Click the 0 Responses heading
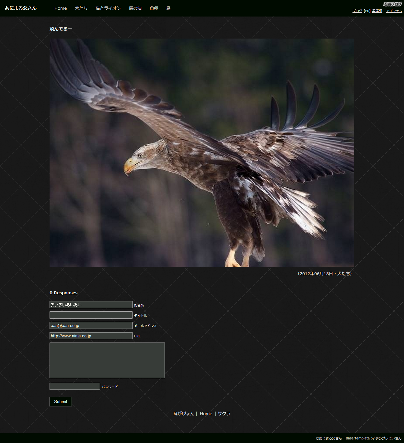This screenshot has height=443, width=404. click(63, 293)
